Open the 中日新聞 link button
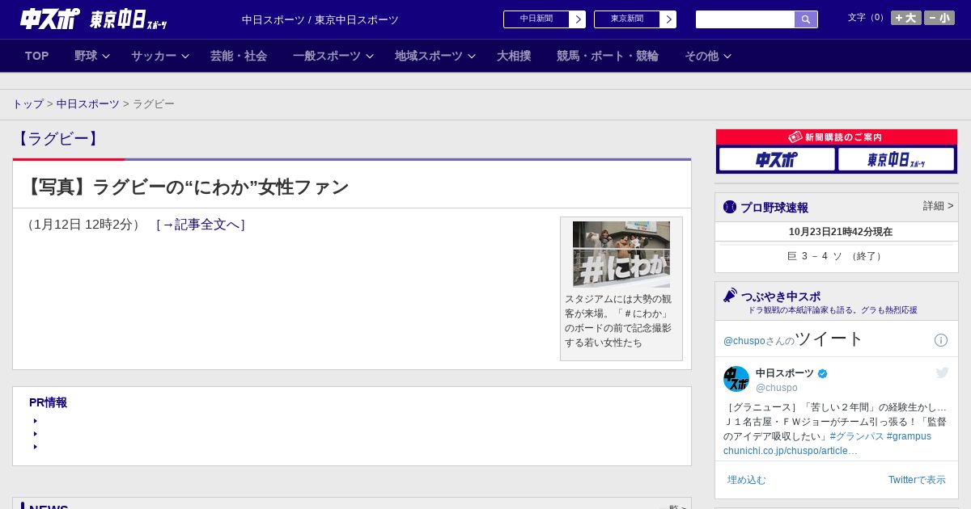 coord(536,19)
